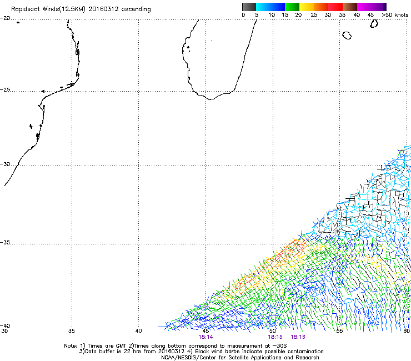Click the cyan 5-10 knots legend swatch
The width and height of the screenshot is (411, 361).
pyautogui.click(x=263, y=7)
